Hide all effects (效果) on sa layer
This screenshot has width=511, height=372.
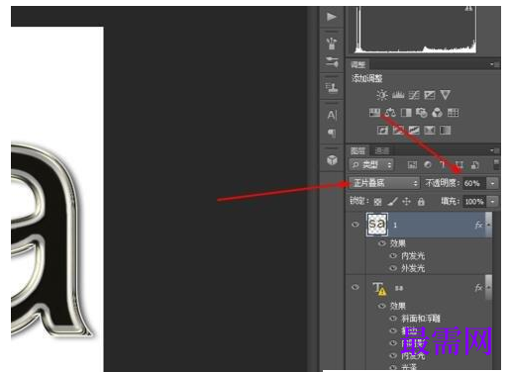(382, 306)
